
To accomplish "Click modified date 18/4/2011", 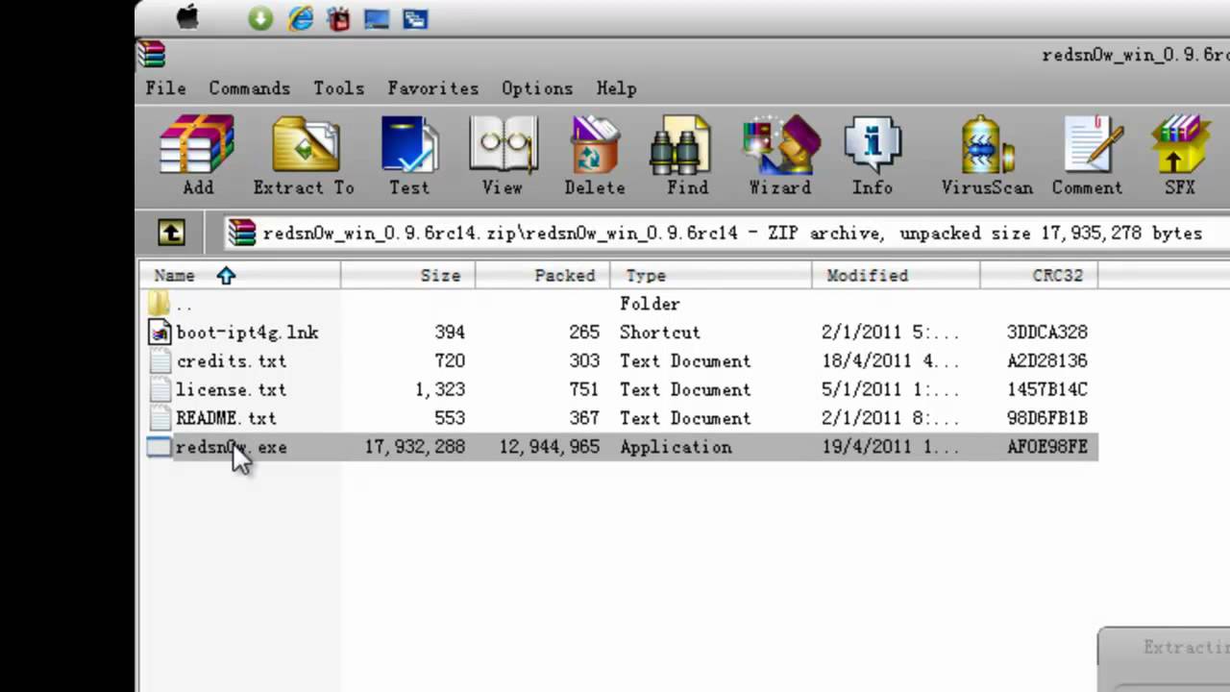I will click(891, 361).
